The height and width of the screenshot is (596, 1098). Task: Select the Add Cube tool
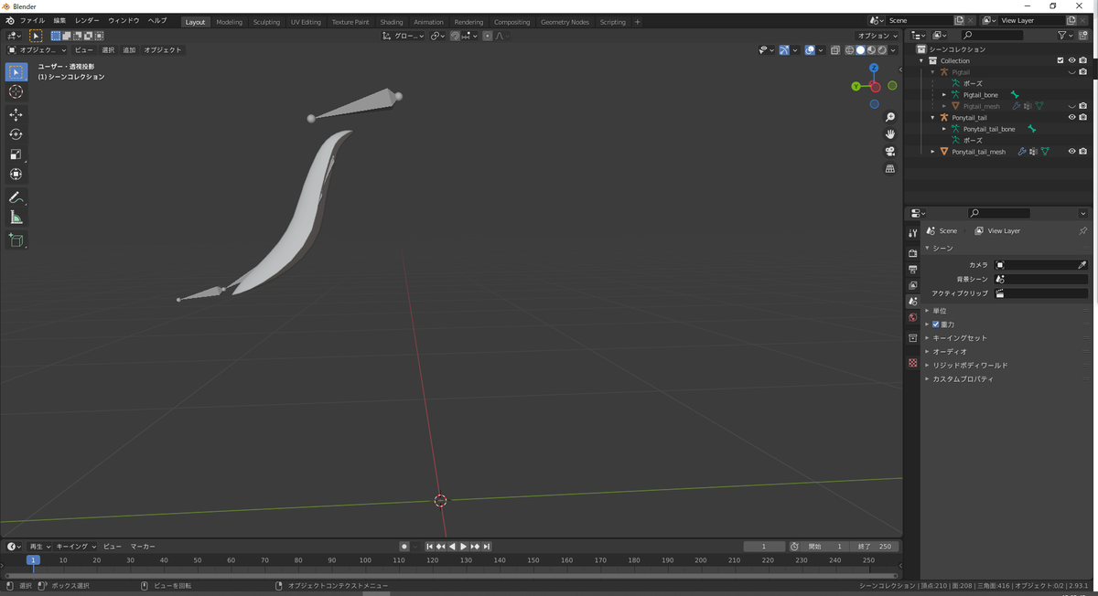pos(16,240)
